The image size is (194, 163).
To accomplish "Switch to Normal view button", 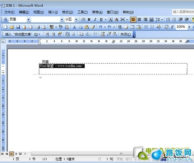I will tap(2, 154).
